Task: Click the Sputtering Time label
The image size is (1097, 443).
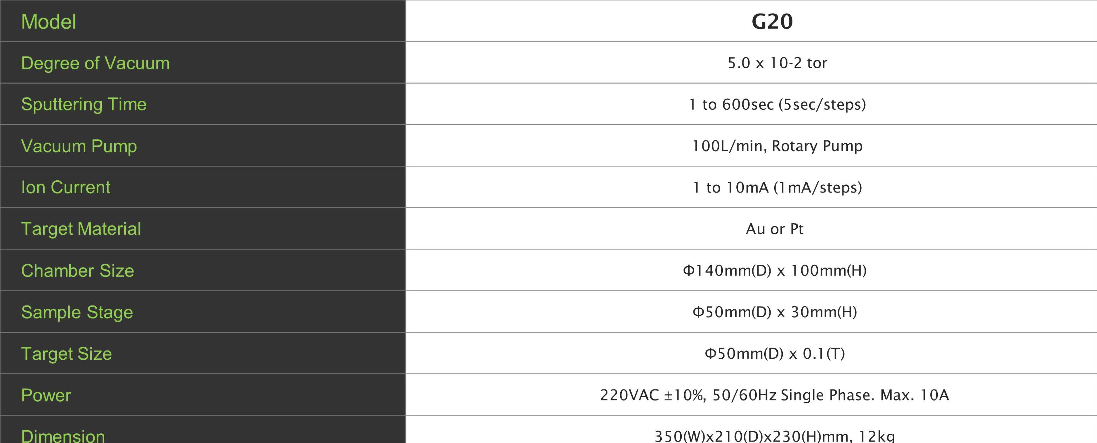Action: point(84,104)
